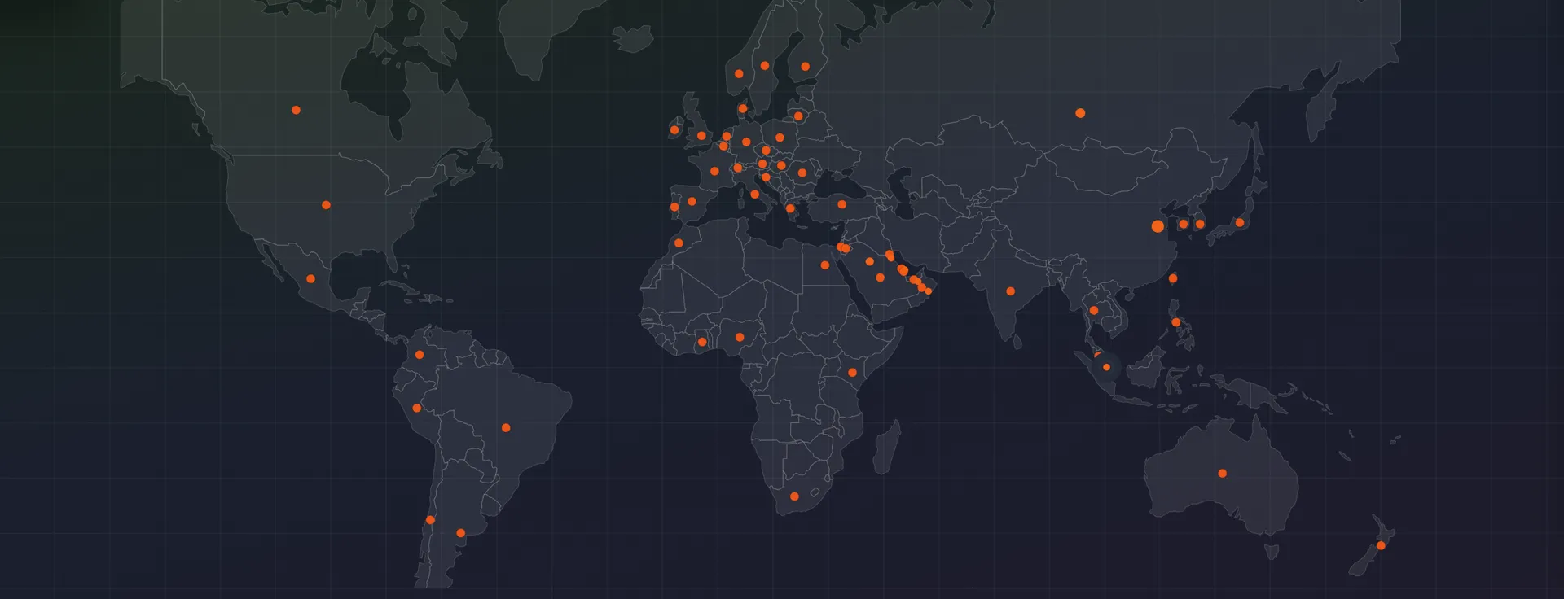Select the Portugal location dot
This screenshot has height=599, width=1564.
coord(674,208)
